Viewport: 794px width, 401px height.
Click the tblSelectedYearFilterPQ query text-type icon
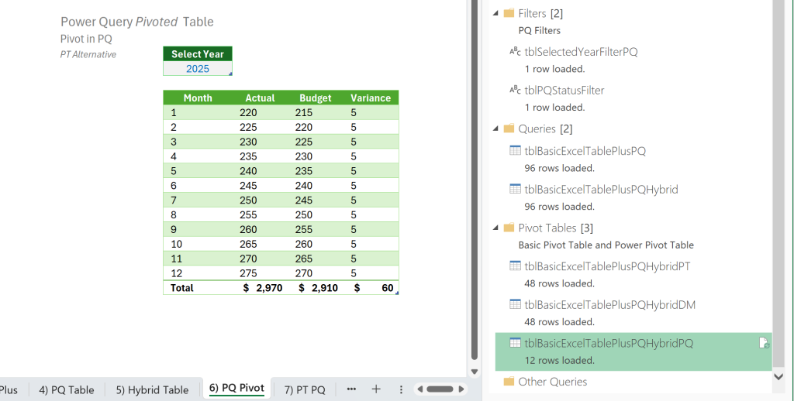[x=515, y=52]
